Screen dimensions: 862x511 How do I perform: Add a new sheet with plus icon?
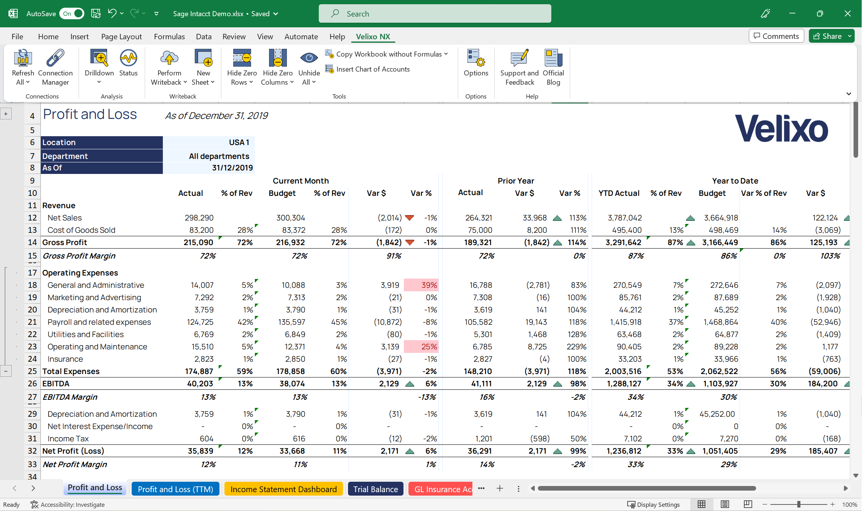[x=500, y=488]
